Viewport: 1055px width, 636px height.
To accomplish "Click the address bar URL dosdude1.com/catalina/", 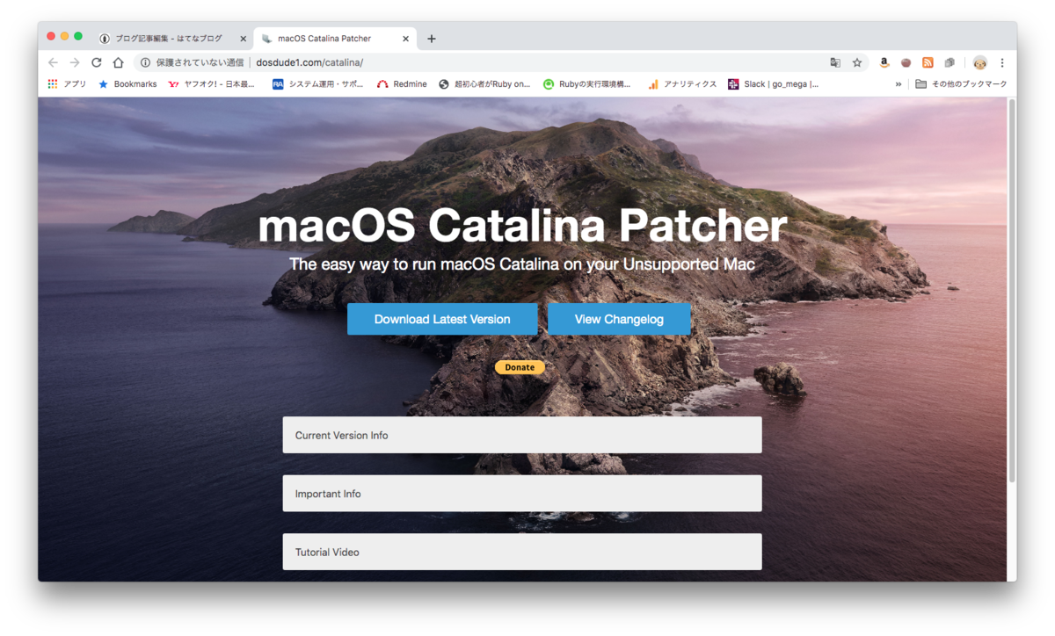I will (309, 62).
